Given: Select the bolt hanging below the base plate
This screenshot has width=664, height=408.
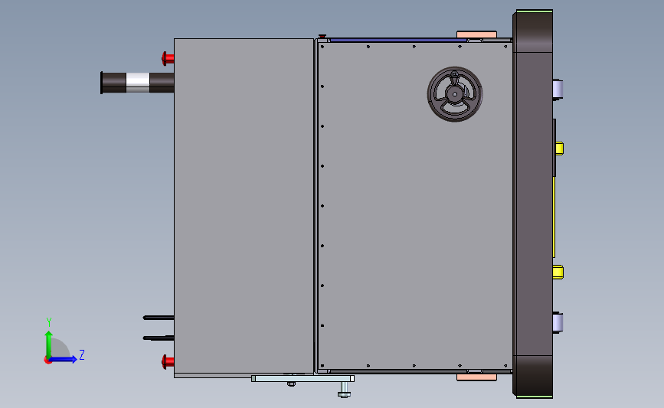Looking at the screenshot, I should (x=344, y=390).
